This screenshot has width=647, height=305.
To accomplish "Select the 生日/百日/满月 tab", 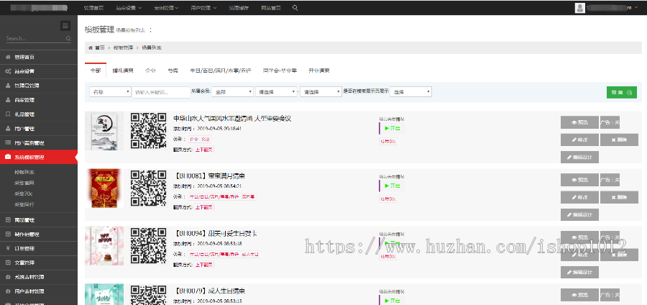I will click(x=221, y=70).
